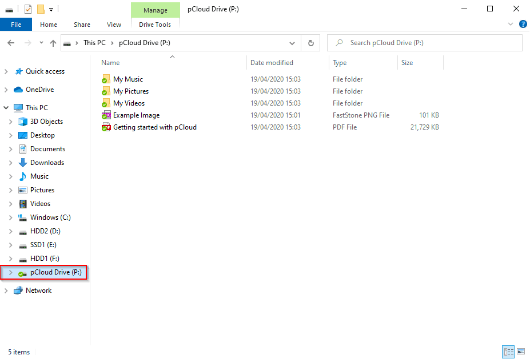Viewport: 530px width, 359px height.
Task: Open the 3D Objects cube icon
Action: (x=23, y=122)
